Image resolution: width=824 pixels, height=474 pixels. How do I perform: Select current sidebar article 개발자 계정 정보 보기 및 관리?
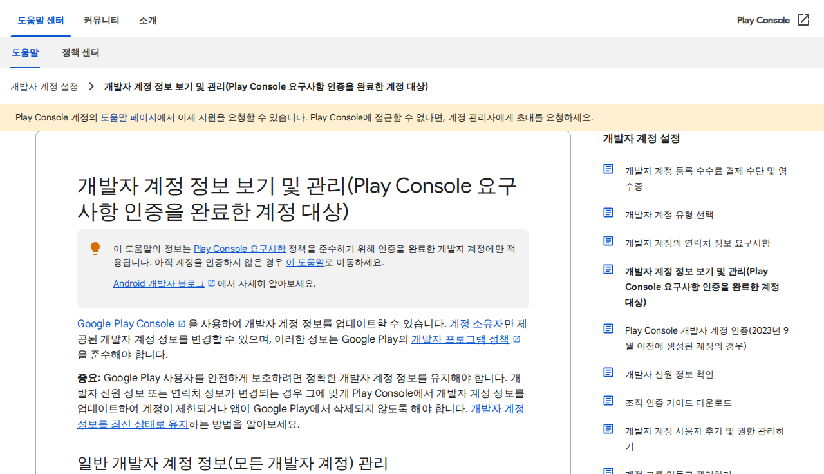click(x=702, y=287)
